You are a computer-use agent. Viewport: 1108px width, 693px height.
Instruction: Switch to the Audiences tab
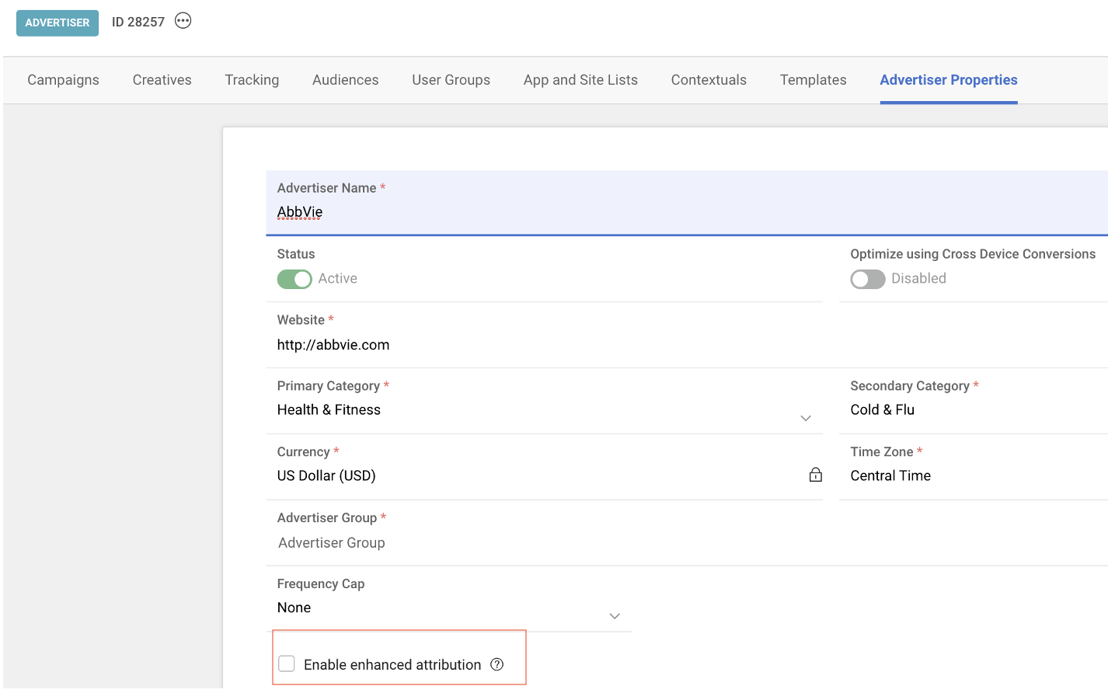[346, 80]
